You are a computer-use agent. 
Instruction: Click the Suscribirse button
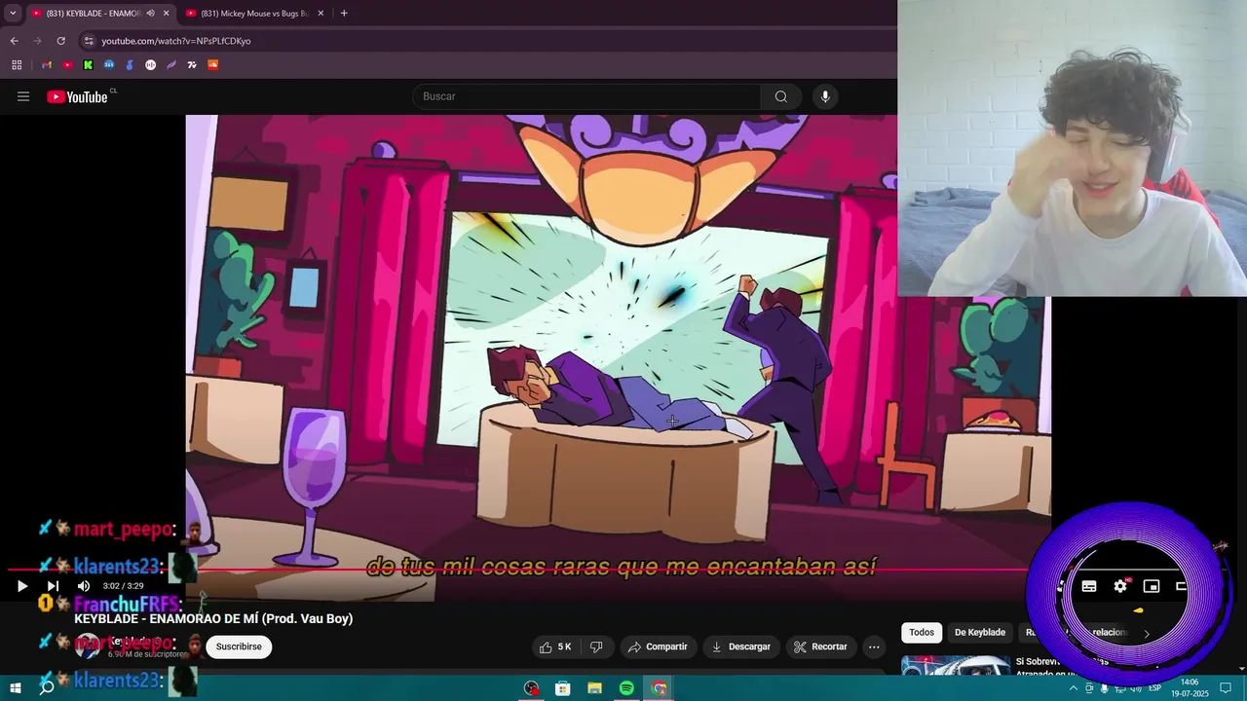point(239,646)
